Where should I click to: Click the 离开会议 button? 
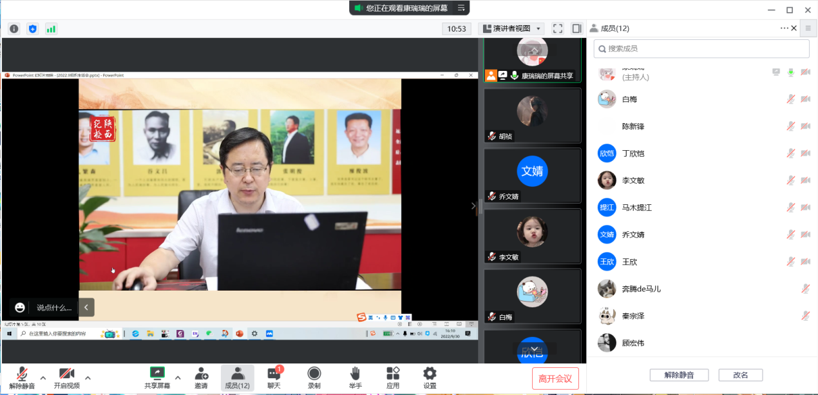click(555, 378)
